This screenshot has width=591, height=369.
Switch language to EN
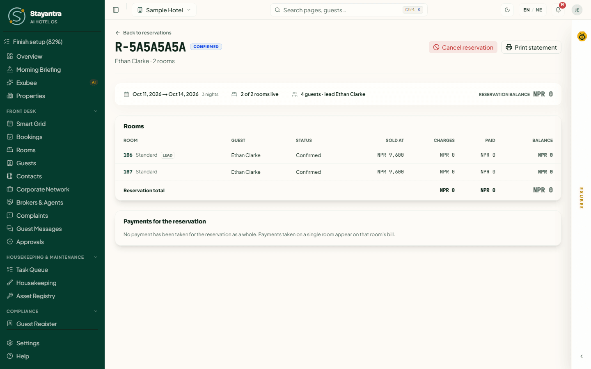click(x=527, y=10)
